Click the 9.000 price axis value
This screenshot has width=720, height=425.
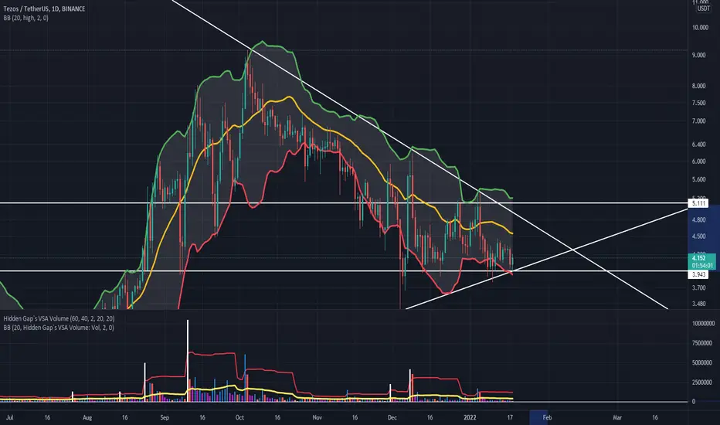pyautogui.click(x=699, y=55)
